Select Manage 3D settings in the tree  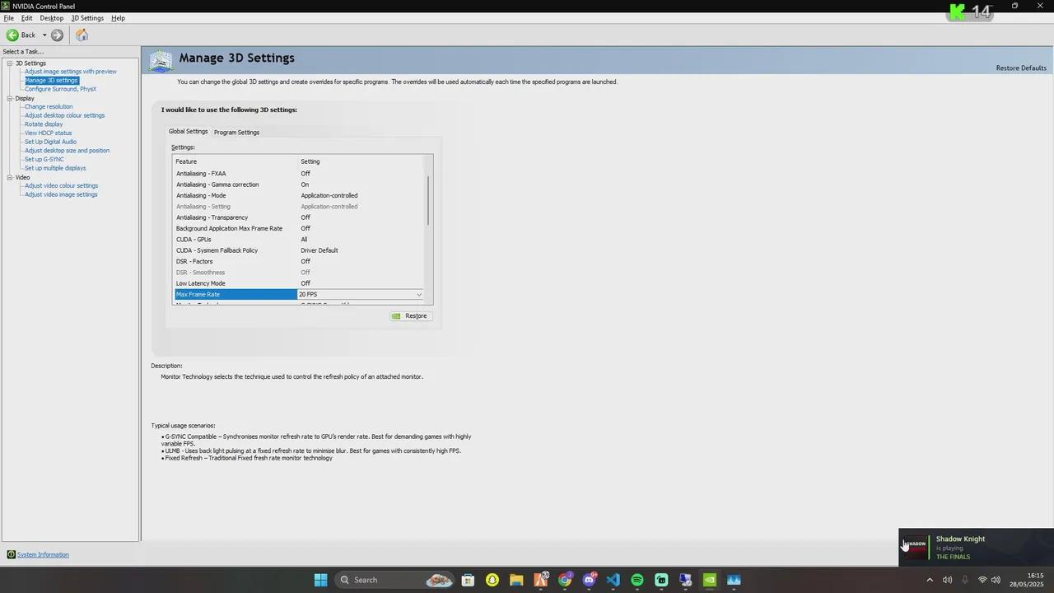coord(51,80)
